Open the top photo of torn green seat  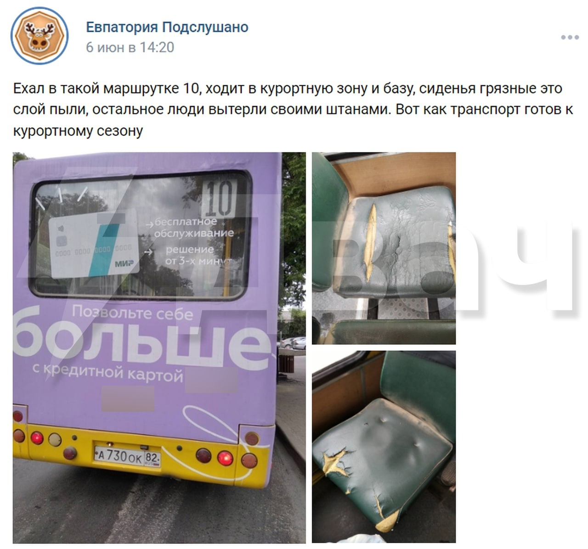click(x=384, y=248)
